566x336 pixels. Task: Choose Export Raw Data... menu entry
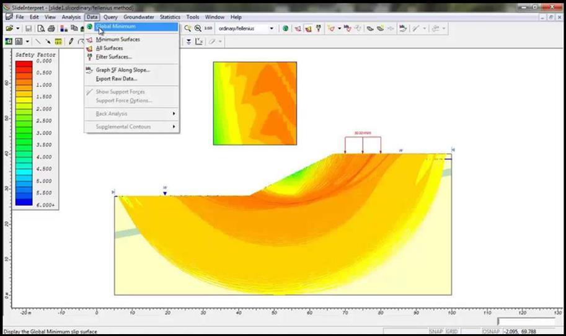click(132, 79)
